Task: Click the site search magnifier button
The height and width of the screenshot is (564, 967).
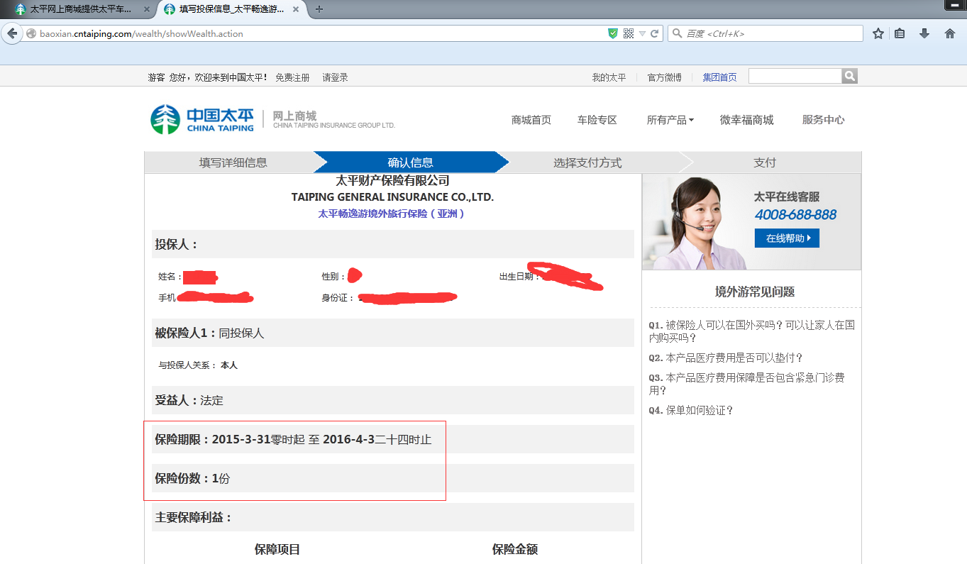Action: 850,76
